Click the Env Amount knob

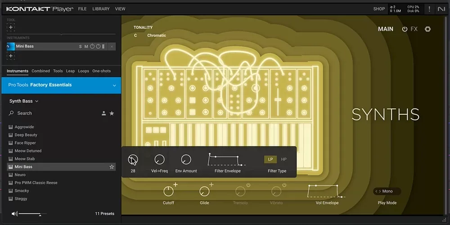[186, 160]
